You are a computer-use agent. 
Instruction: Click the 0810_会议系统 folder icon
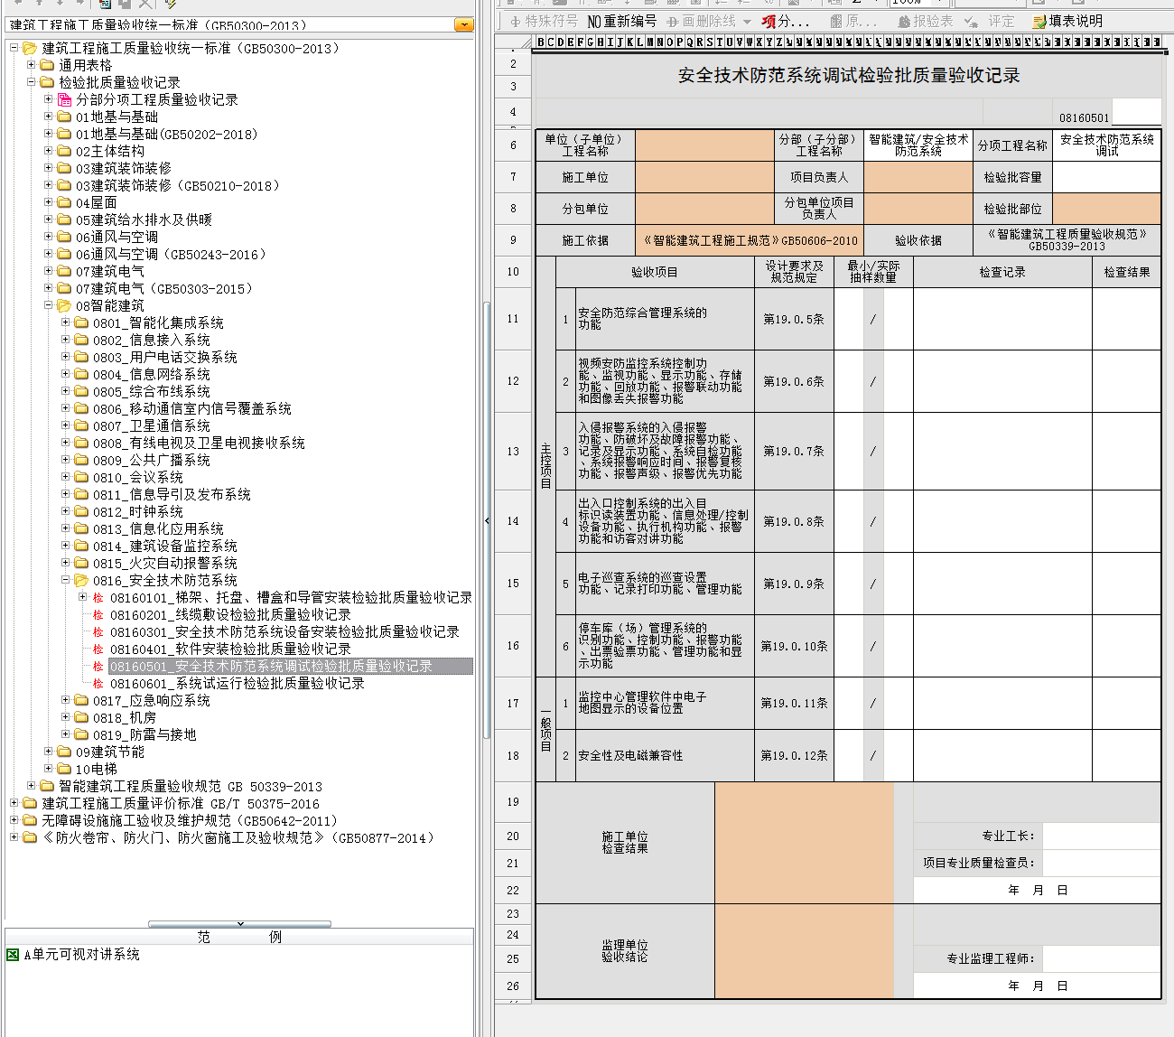pos(81,477)
